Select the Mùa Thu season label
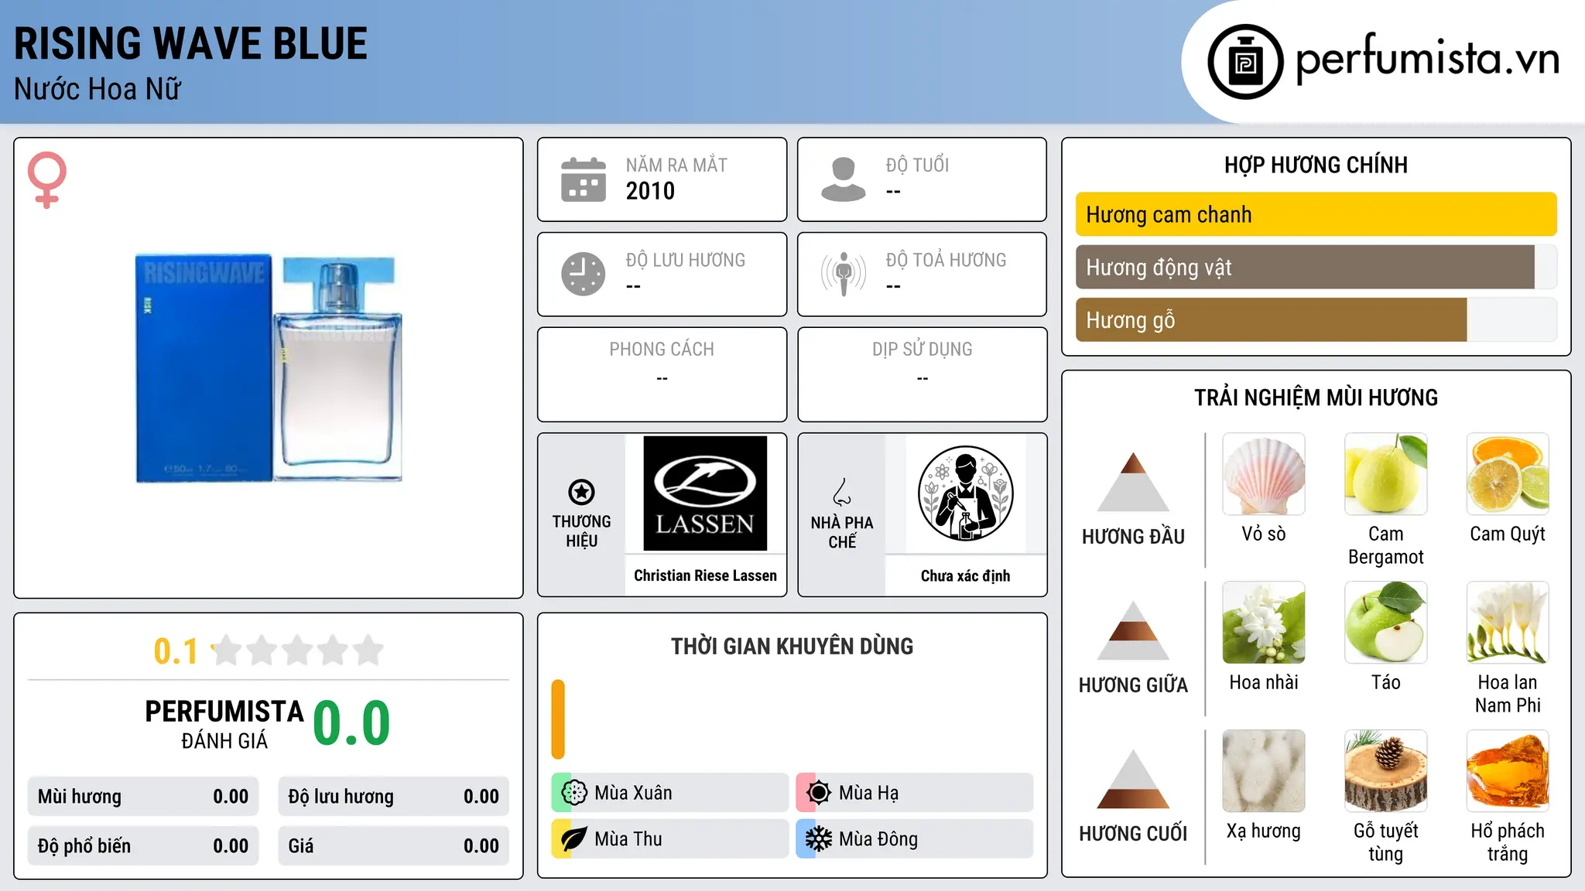Viewport: 1585px width, 891px height. (628, 839)
